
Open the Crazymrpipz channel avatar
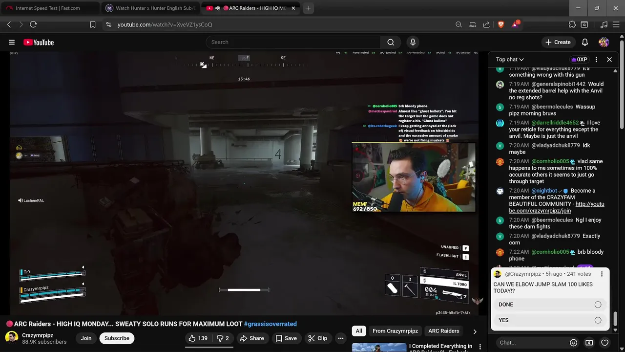pos(12,338)
